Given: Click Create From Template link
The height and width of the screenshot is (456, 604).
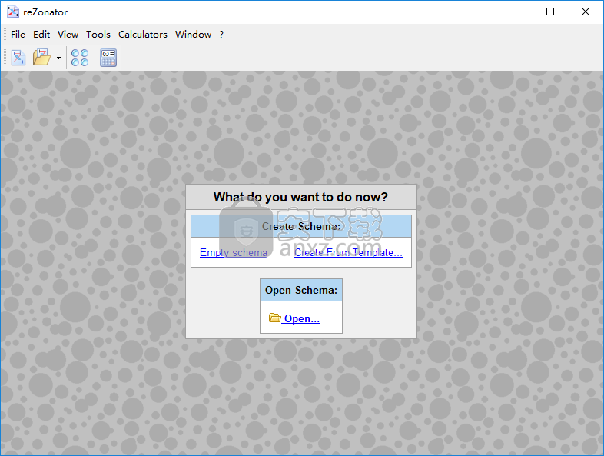Looking at the screenshot, I should point(348,252).
